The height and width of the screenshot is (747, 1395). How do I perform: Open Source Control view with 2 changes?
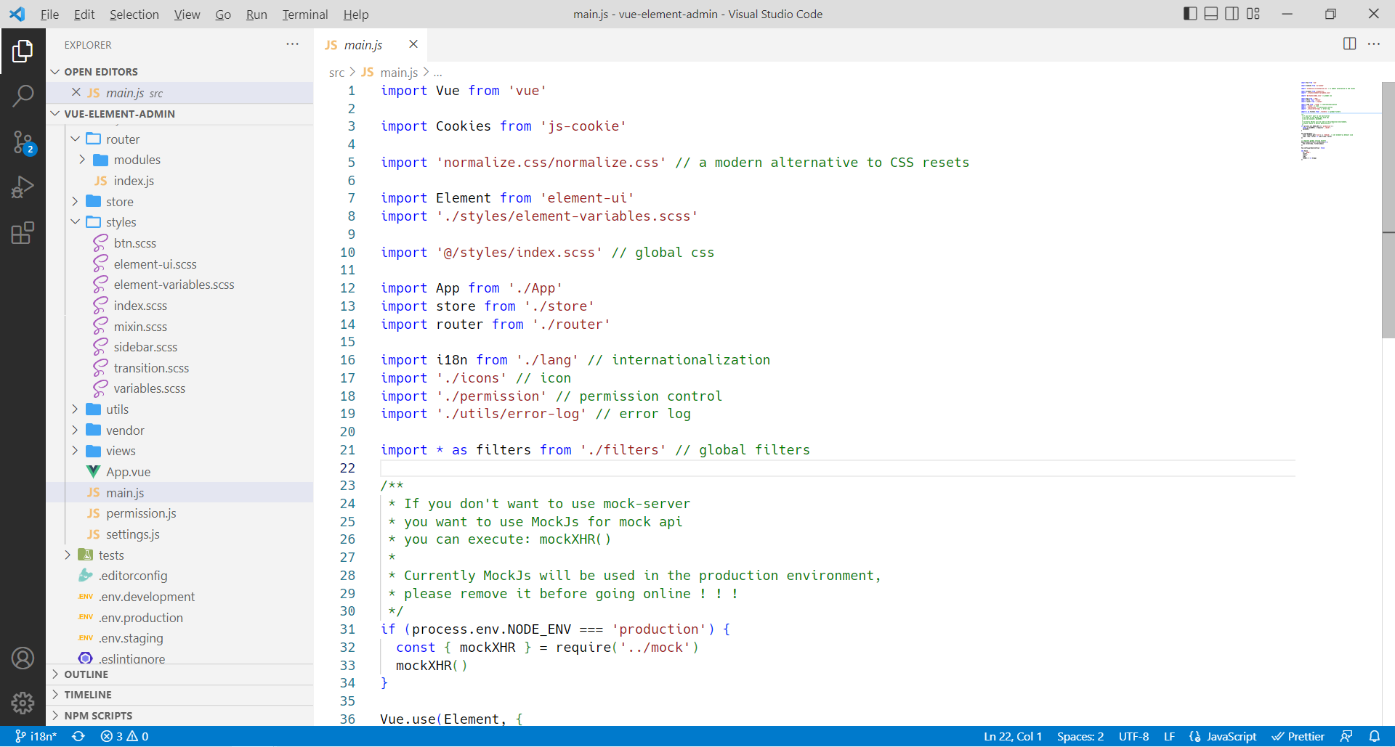(23, 142)
